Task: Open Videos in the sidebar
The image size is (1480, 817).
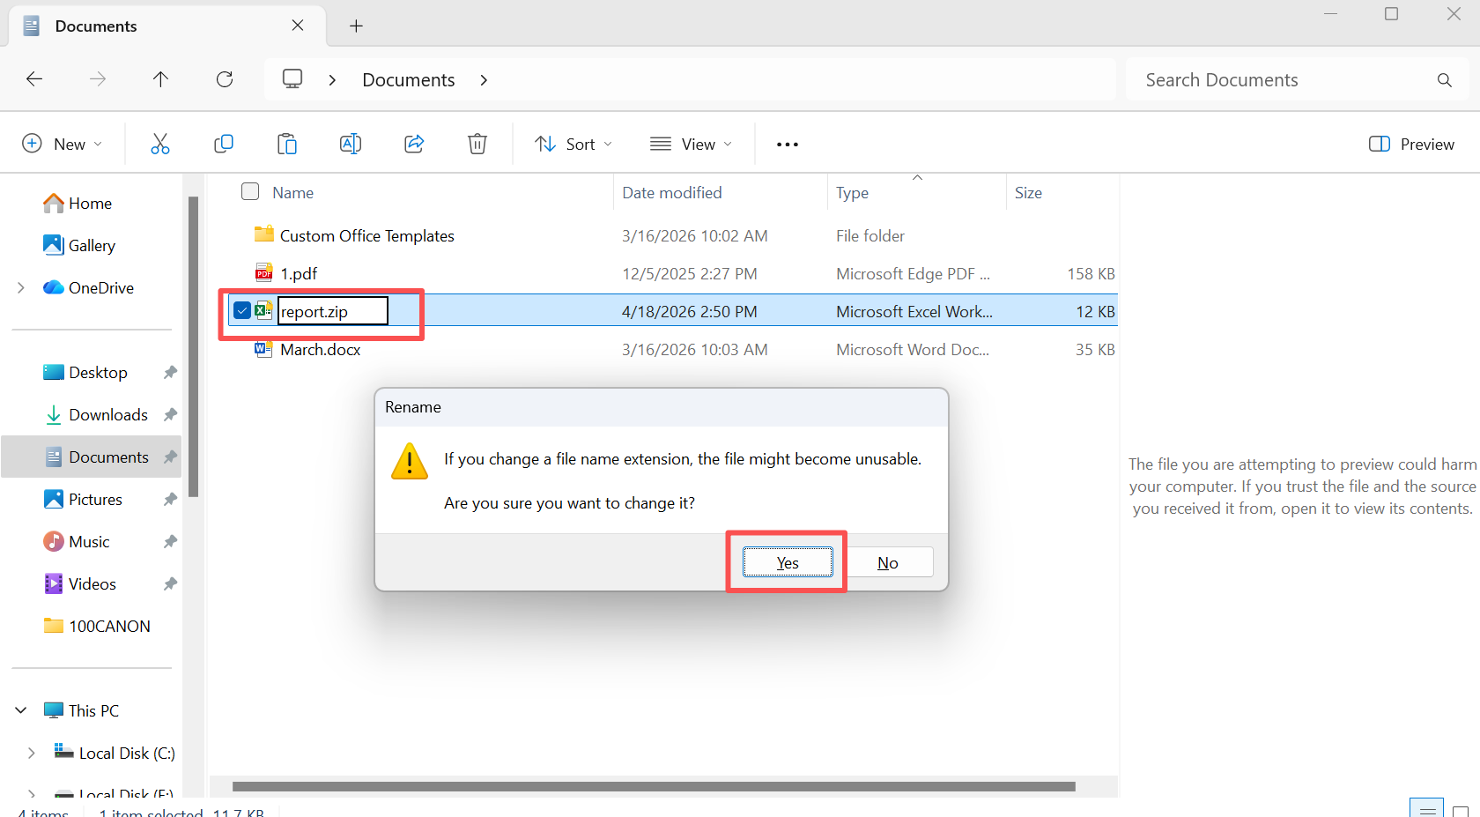Action: (x=92, y=584)
